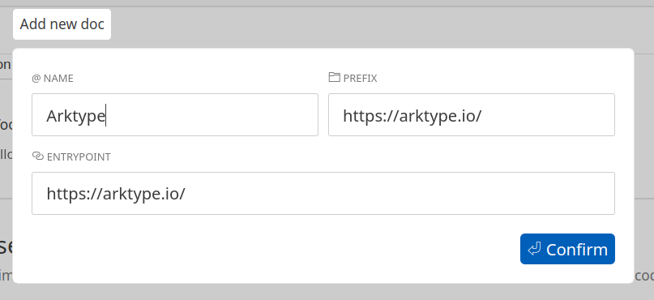This screenshot has height=300, width=654.
Task: Click the https://arktype.io/ text in Prefix
Action: click(x=412, y=116)
